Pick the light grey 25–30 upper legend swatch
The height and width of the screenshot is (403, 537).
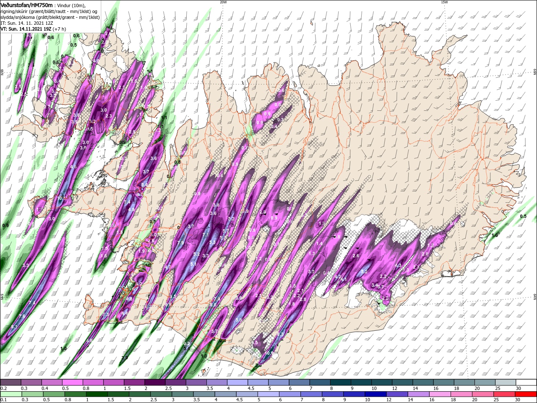click(506, 382)
